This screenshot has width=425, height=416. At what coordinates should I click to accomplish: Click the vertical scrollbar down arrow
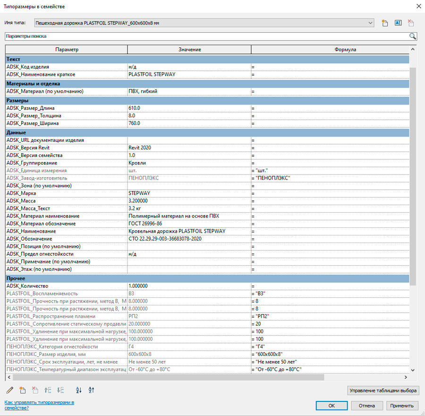click(413, 370)
